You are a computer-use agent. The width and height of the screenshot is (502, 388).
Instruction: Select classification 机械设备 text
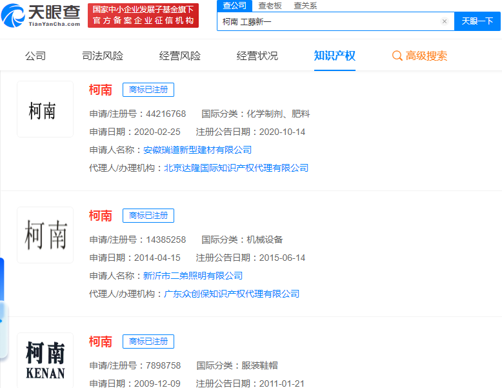[265, 240]
